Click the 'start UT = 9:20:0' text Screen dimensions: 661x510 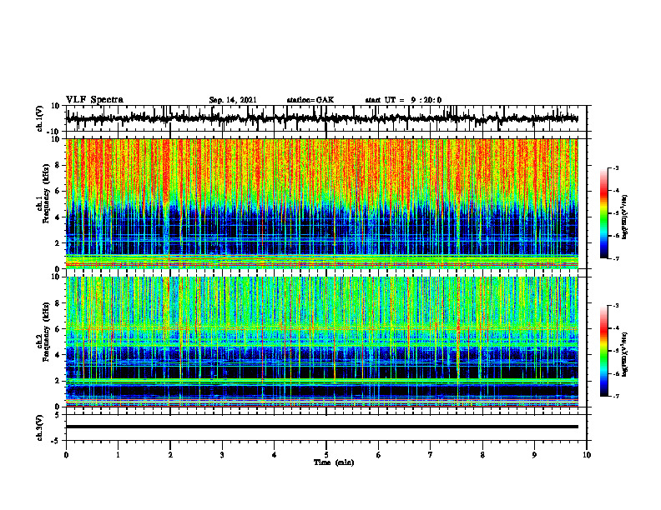point(403,100)
